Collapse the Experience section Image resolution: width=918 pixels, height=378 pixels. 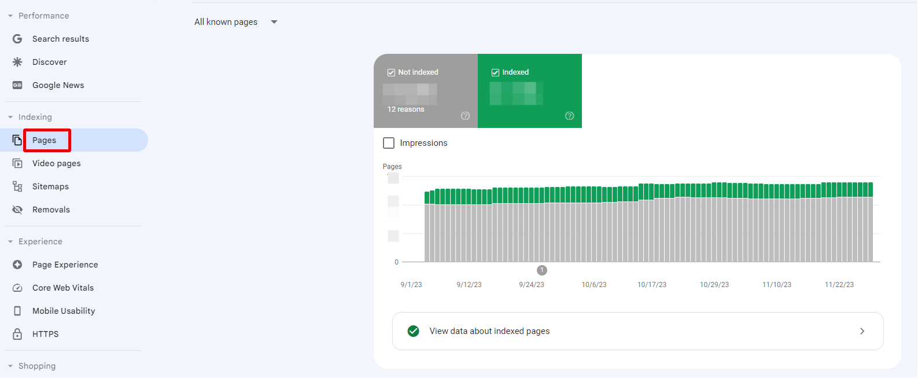click(10, 241)
